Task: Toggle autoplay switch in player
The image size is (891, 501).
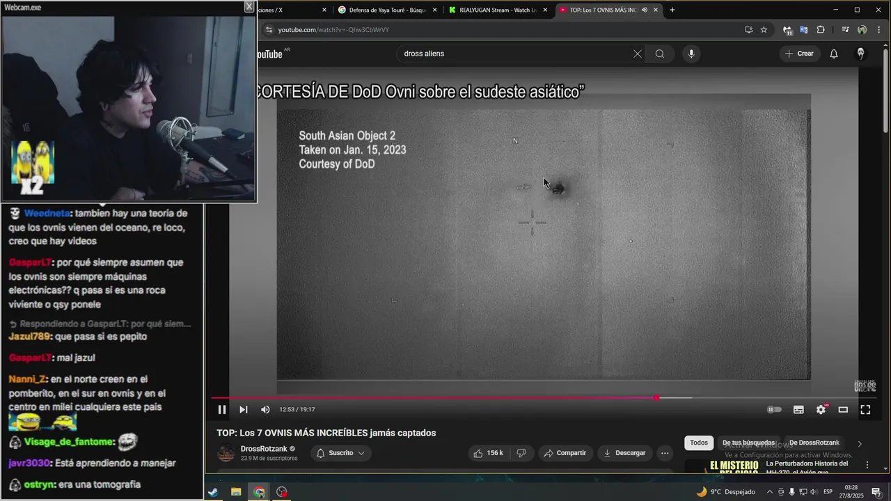Action: 774,410
